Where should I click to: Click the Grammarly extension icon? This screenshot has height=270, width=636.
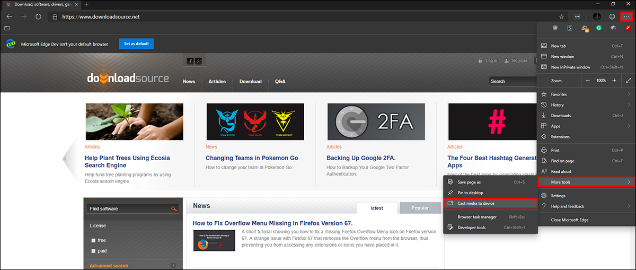(599, 28)
